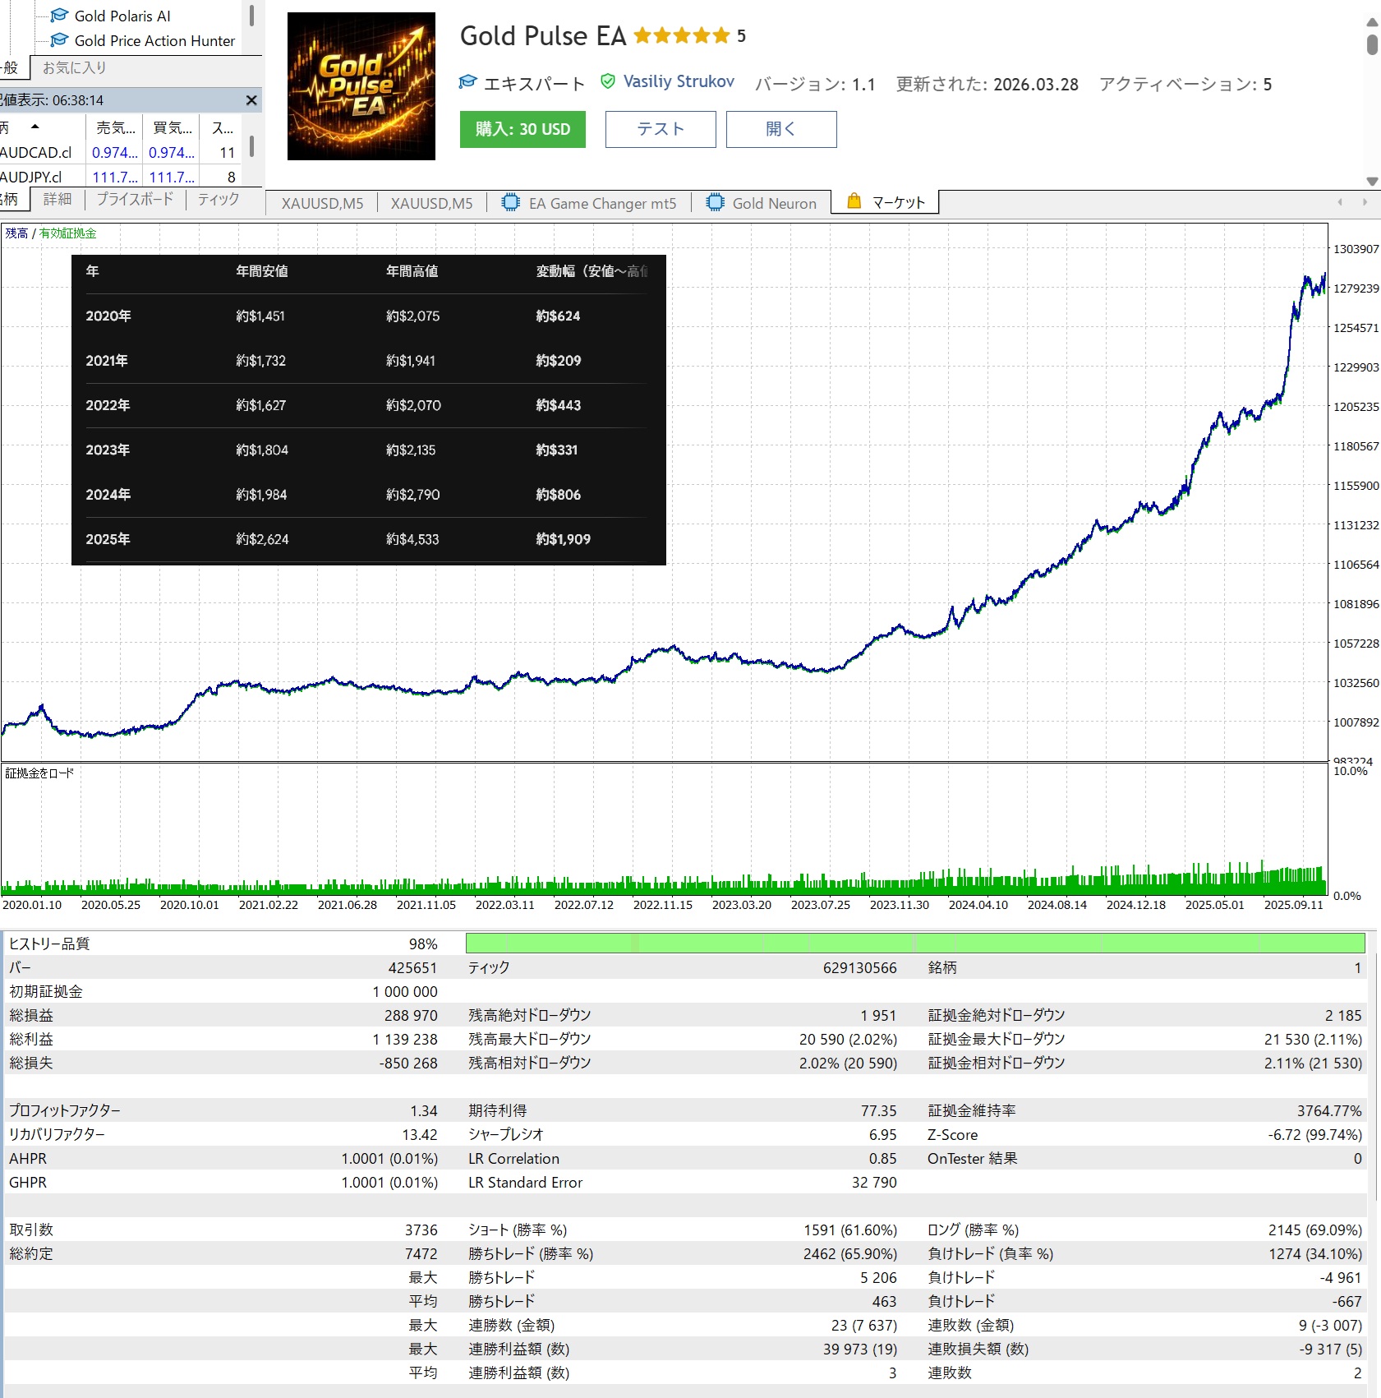Screen dimensions: 1381x1398
Task: Close the Market Watch panel with X
Action: tap(251, 100)
